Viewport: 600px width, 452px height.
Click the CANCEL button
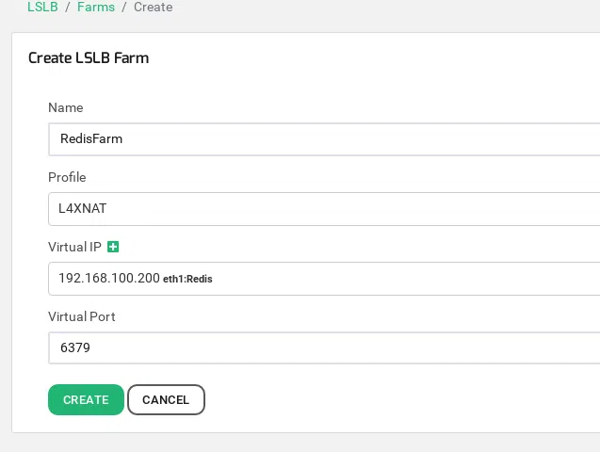pyautogui.click(x=166, y=400)
